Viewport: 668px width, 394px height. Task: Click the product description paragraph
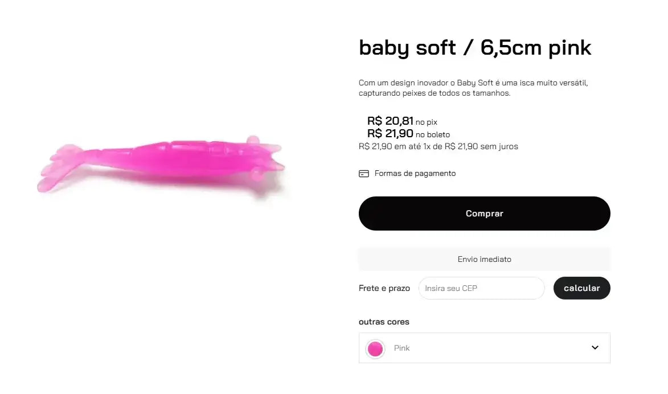pos(473,88)
